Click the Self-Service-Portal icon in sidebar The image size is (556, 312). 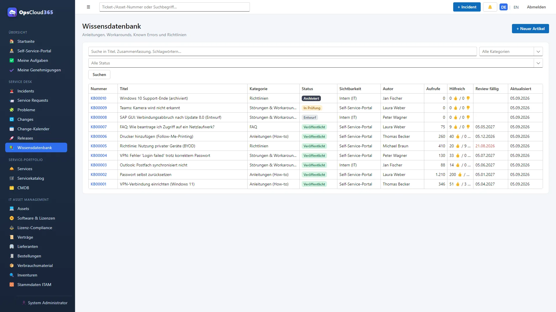(12, 51)
